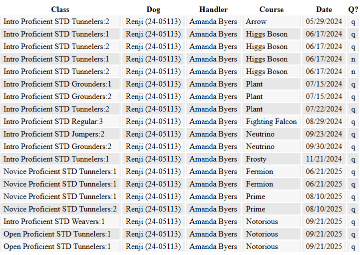The height and width of the screenshot is (255, 360).
Task: Select the Q? column header
Action: [x=353, y=9]
